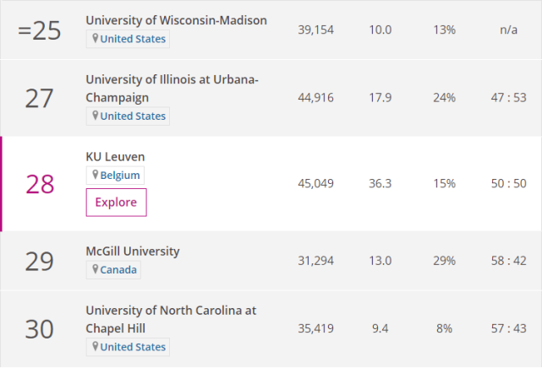
Task: Select United States tag under Urbana-Champaign
Action: coord(133,116)
